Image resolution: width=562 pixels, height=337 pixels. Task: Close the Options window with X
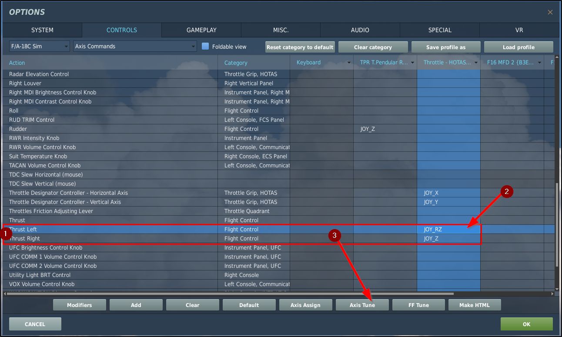[550, 12]
